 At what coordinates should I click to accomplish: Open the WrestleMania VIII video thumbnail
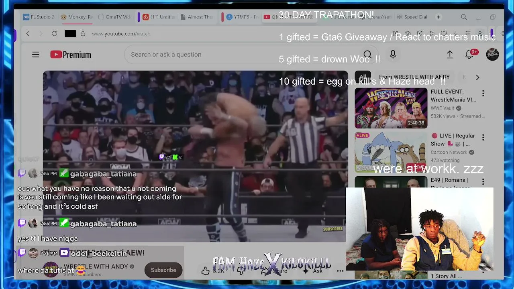click(x=391, y=108)
